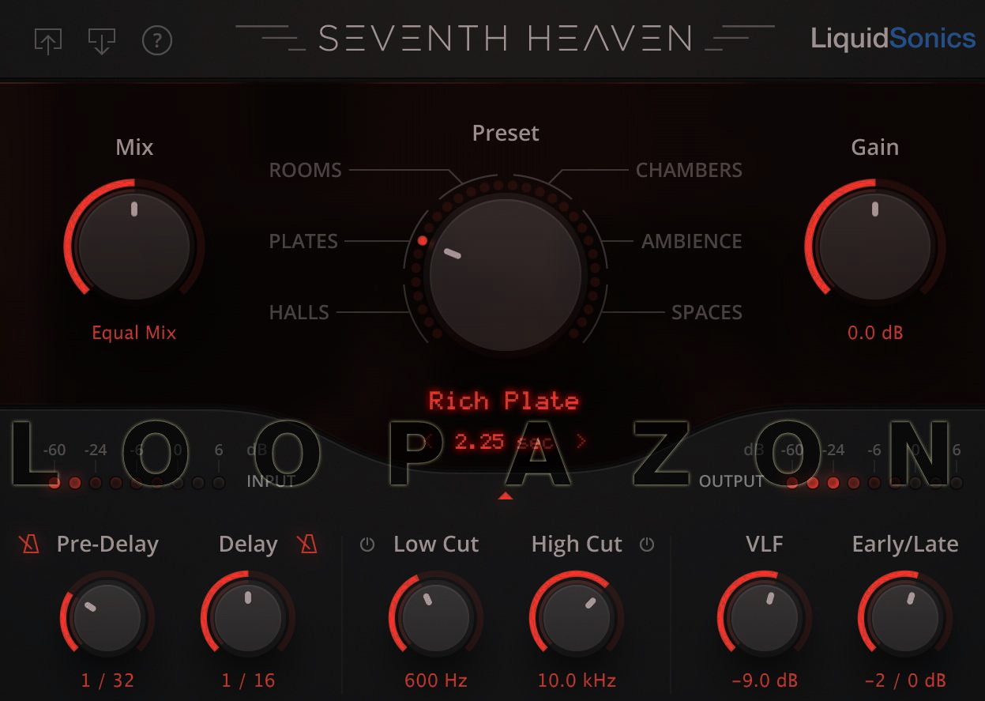The width and height of the screenshot is (985, 701).
Task: Click the Pre-Delay 1 / 32 value
Action: [x=107, y=680]
